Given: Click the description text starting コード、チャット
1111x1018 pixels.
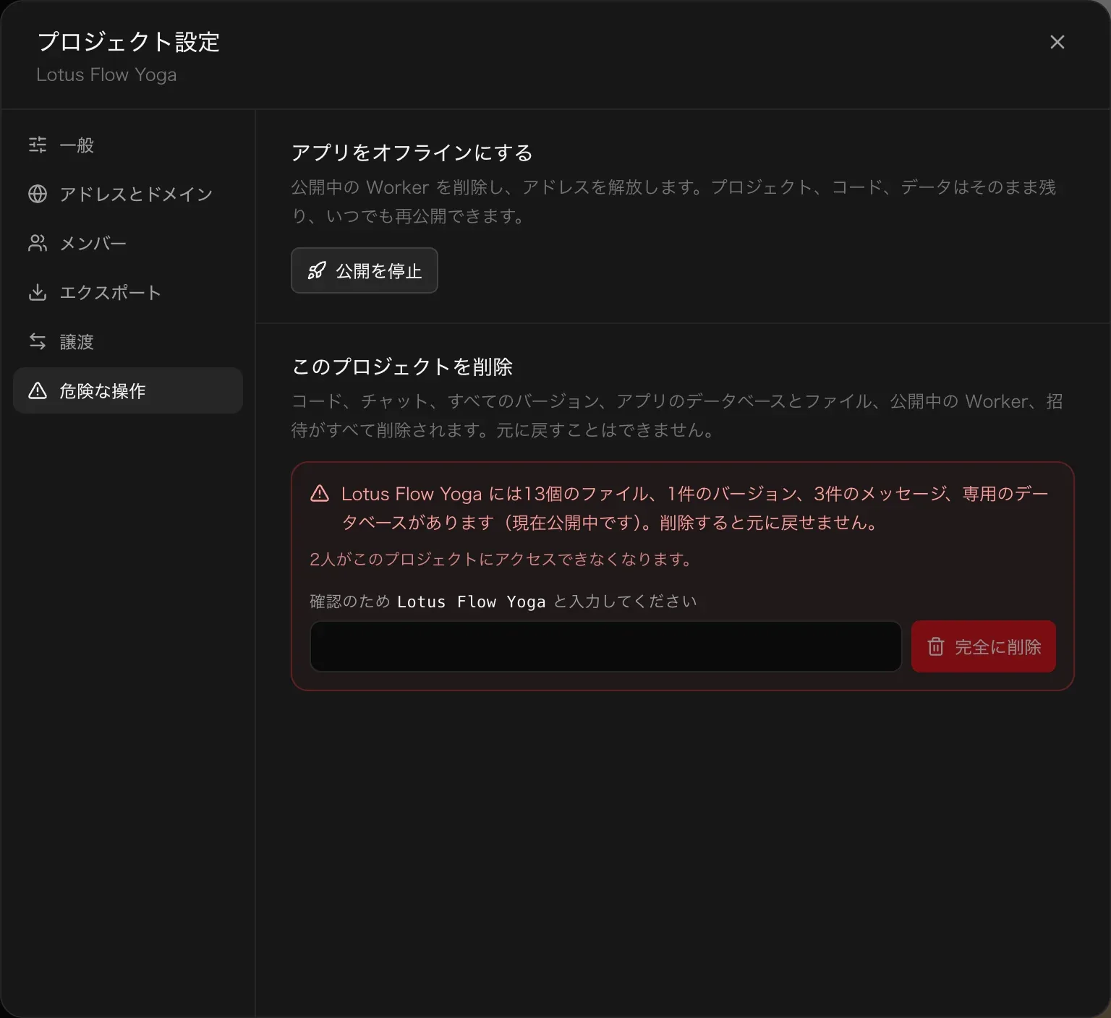Looking at the screenshot, I should pos(677,416).
